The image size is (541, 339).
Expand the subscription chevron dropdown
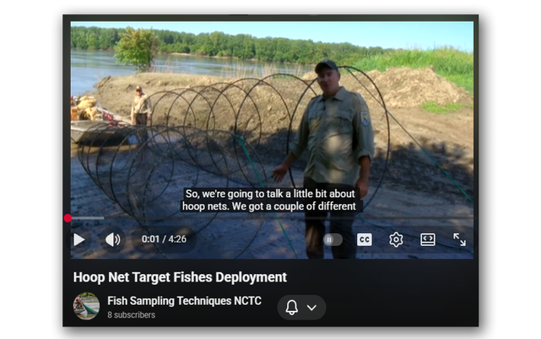(x=312, y=307)
